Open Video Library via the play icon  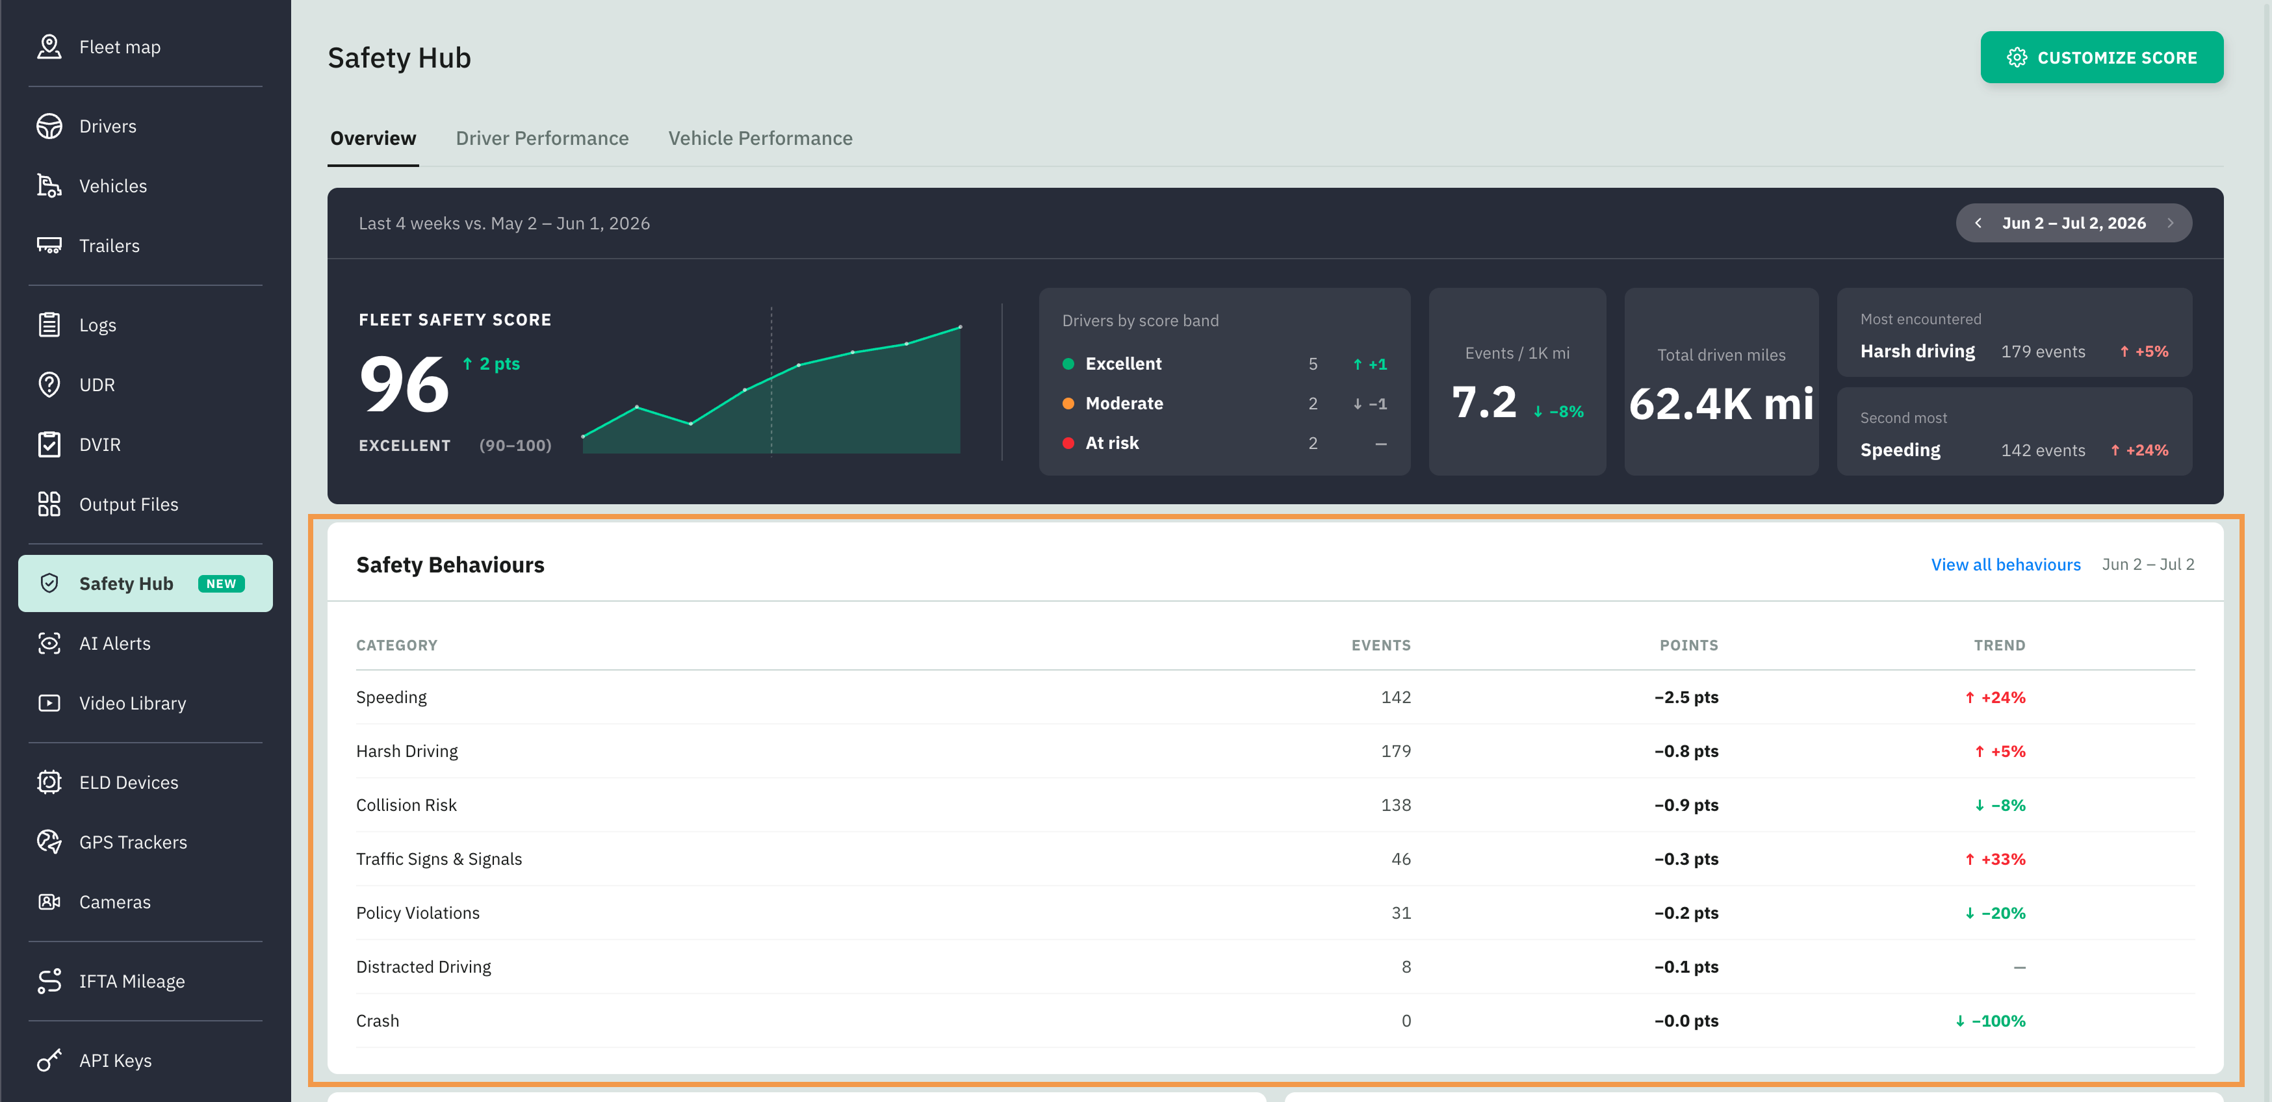point(49,704)
